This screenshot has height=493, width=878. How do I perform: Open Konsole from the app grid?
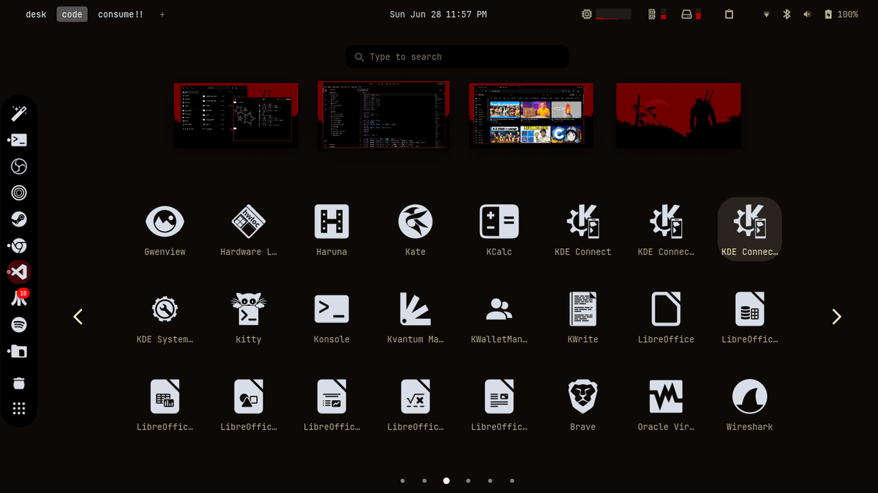(x=331, y=317)
